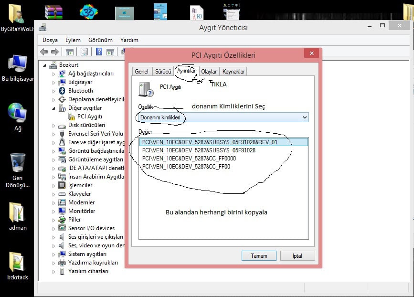Click the Back arrow in Device Manager toolbar
414x297 pixels.
pyautogui.click(x=44, y=52)
